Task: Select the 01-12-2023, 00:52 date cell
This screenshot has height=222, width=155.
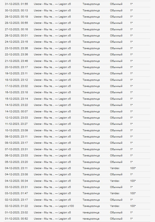Action: point(16,219)
